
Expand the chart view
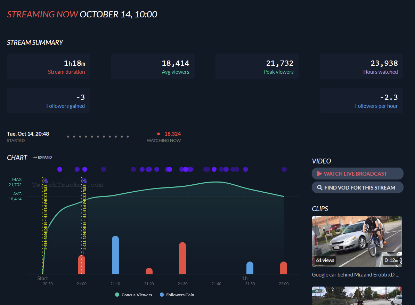tap(43, 157)
